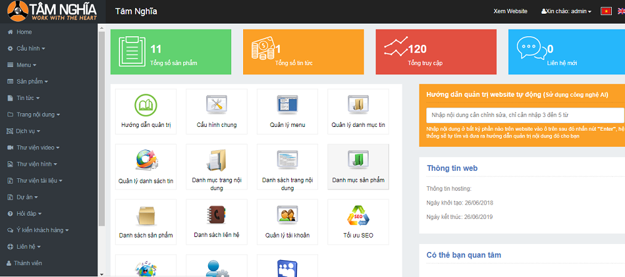This screenshot has width=625, height=277.
Task: Click the Xem Website link
Action: coord(510,11)
